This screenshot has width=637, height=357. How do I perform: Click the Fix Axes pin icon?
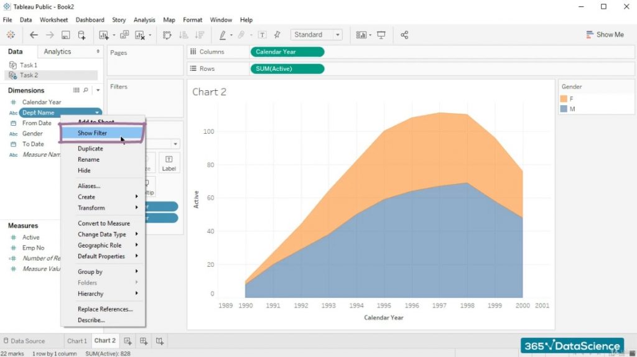click(277, 35)
